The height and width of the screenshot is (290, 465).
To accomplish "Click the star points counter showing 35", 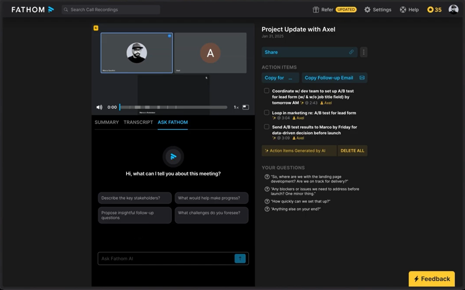I will click(434, 10).
